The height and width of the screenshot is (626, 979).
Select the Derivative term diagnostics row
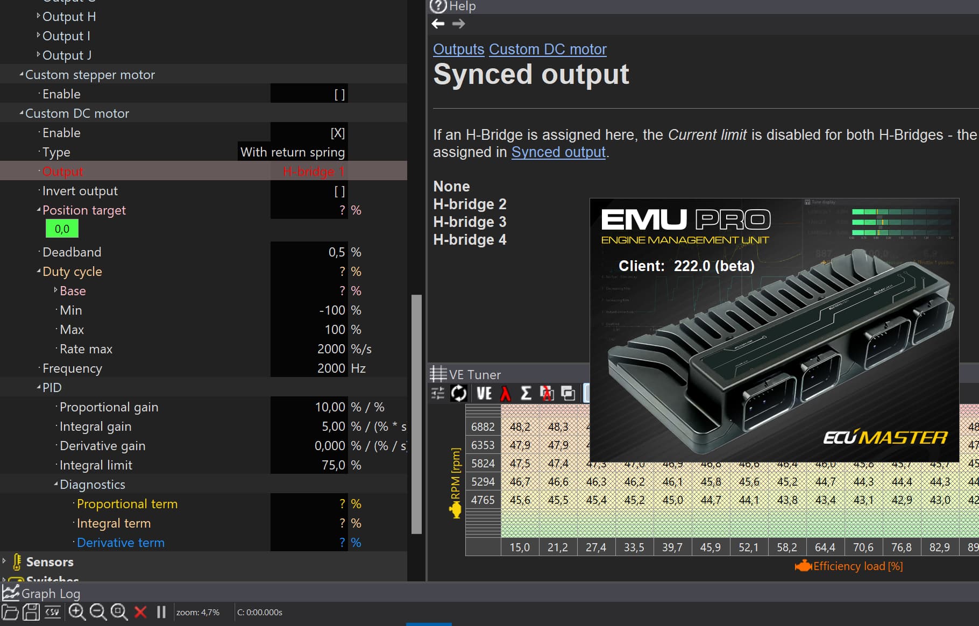(203, 543)
